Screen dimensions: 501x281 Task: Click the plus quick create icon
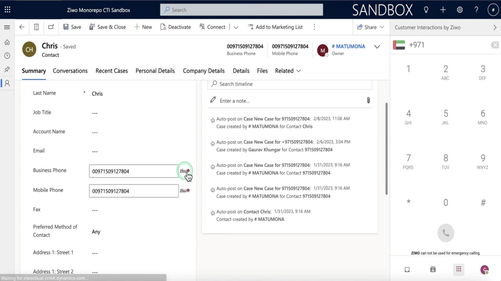(443, 10)
